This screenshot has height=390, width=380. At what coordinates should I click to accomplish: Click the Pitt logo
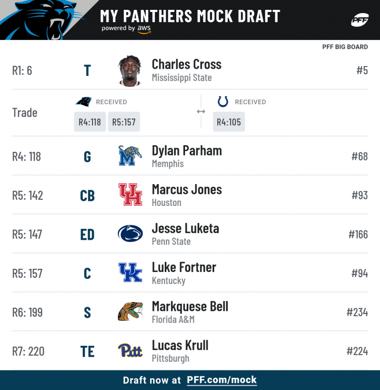point(130,351)
